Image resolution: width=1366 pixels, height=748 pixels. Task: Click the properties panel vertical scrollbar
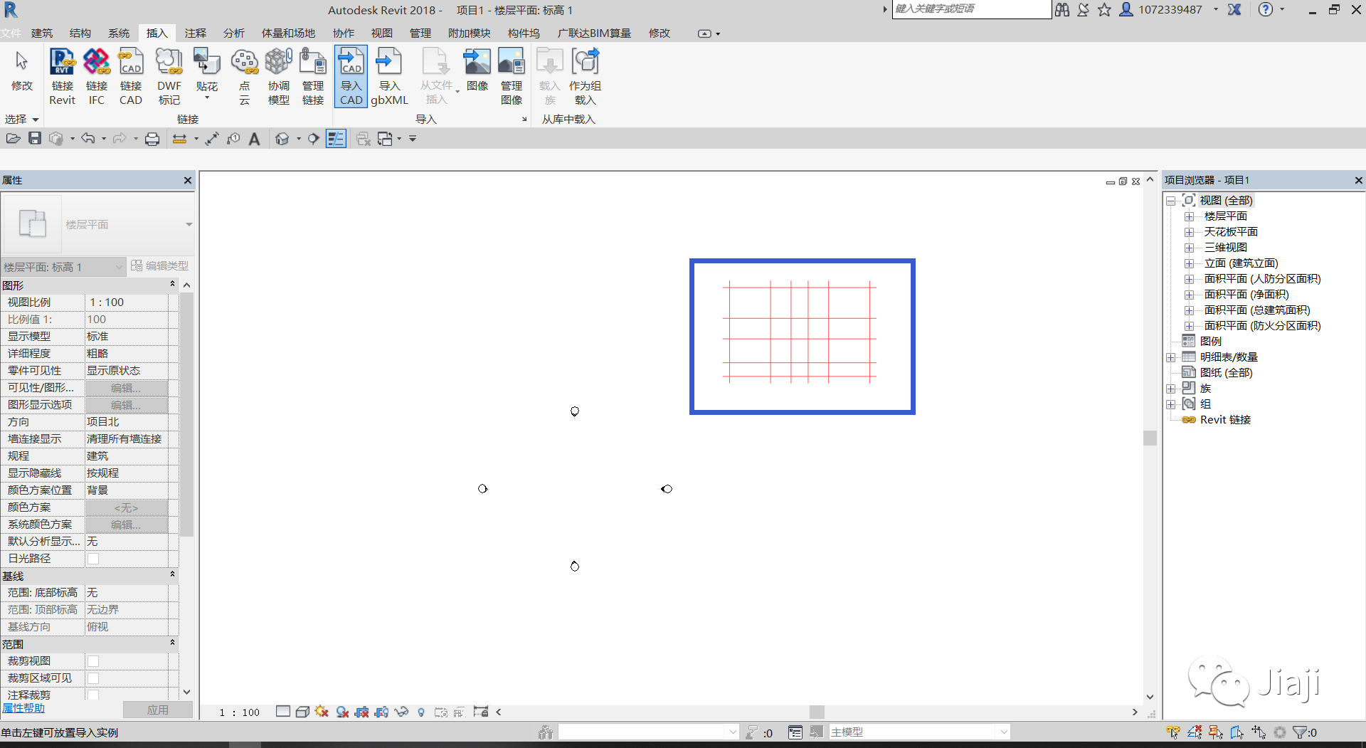click(187, 413)
